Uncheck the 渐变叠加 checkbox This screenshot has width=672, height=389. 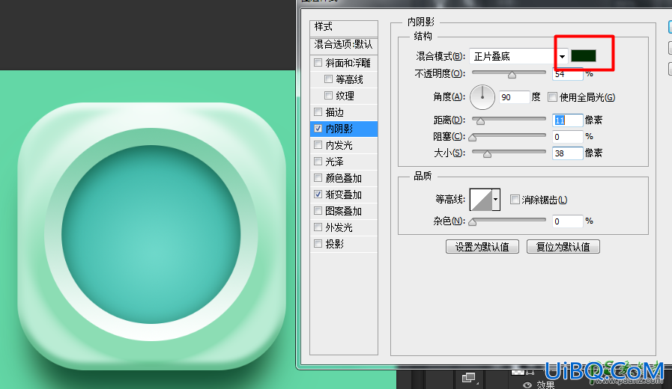[x=318, y=194]
